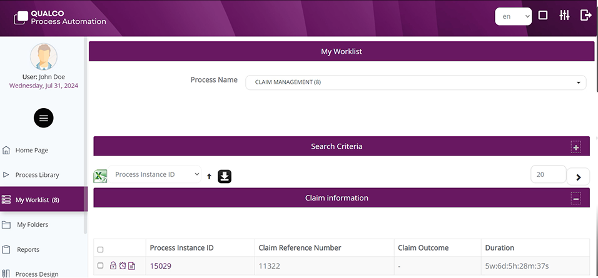Click the Process Design ruler icon
Image resolution: width=598 pixels, height=278 pixels.
(6, 274)
